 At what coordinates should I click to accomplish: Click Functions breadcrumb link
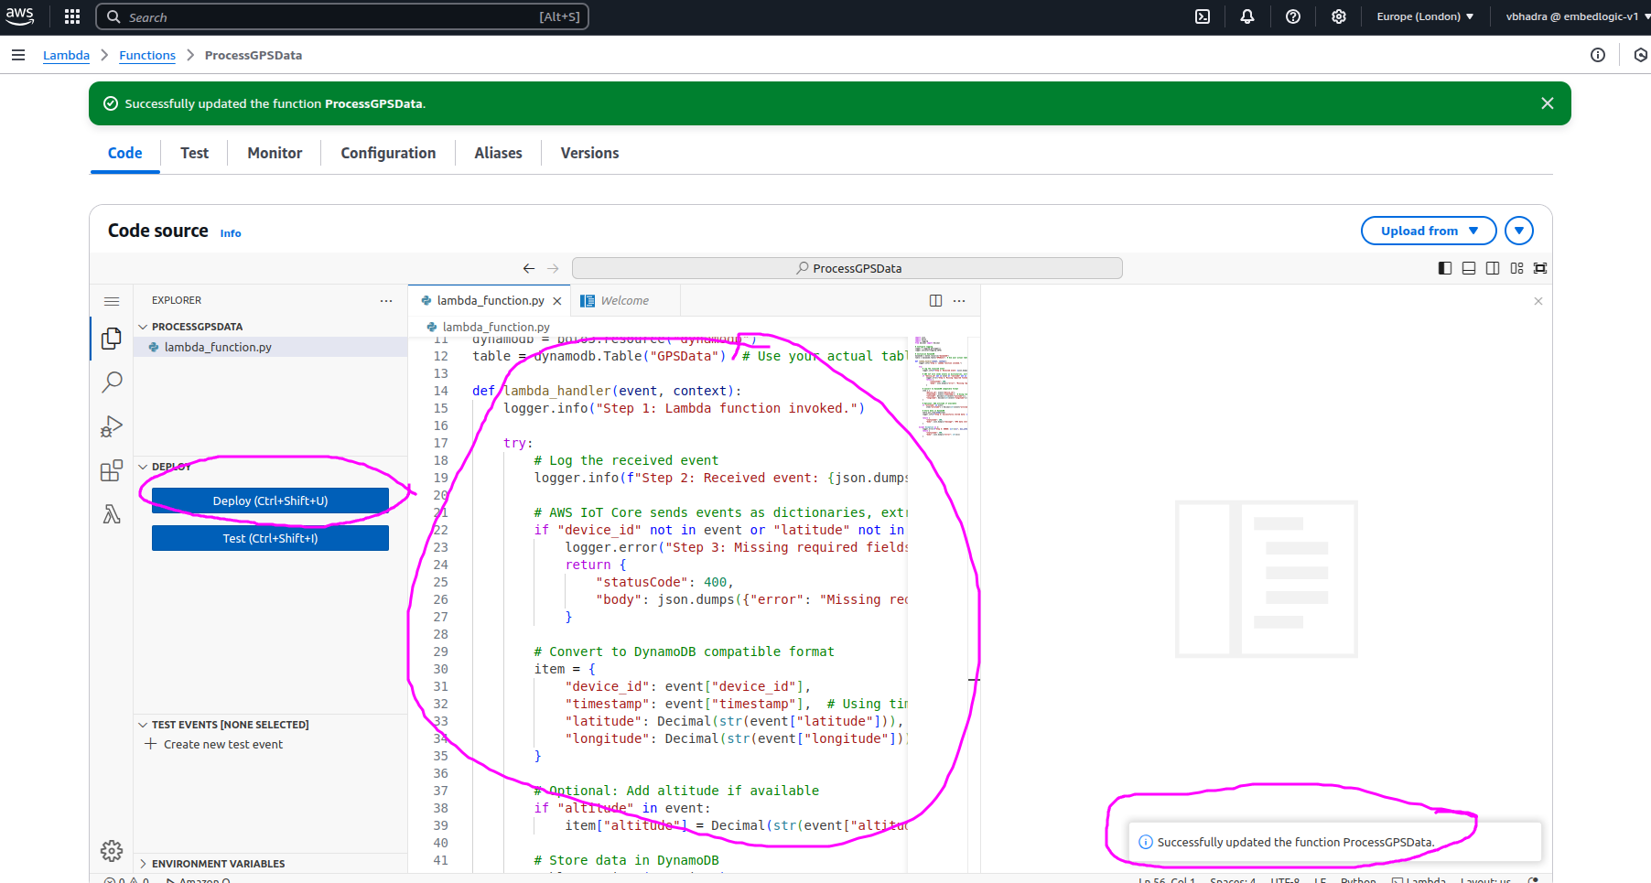pyautogui.click(x=147, y=55)
